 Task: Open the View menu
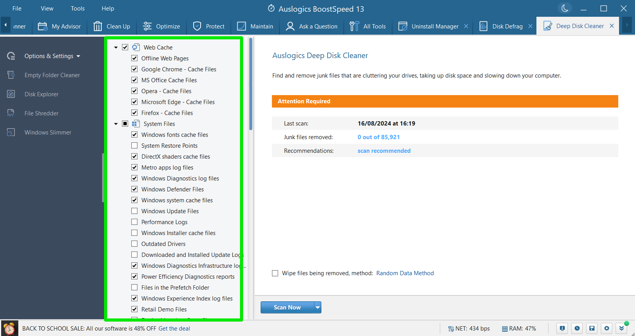tap(47, 8)
